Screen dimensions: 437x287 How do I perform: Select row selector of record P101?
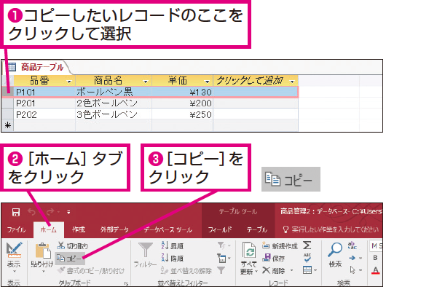click(8, 92)
